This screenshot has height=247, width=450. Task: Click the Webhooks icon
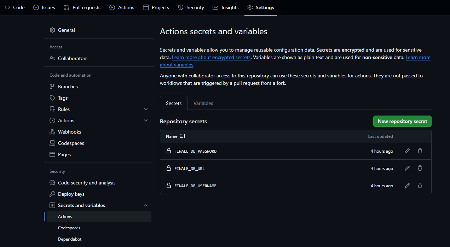[52, 132]
